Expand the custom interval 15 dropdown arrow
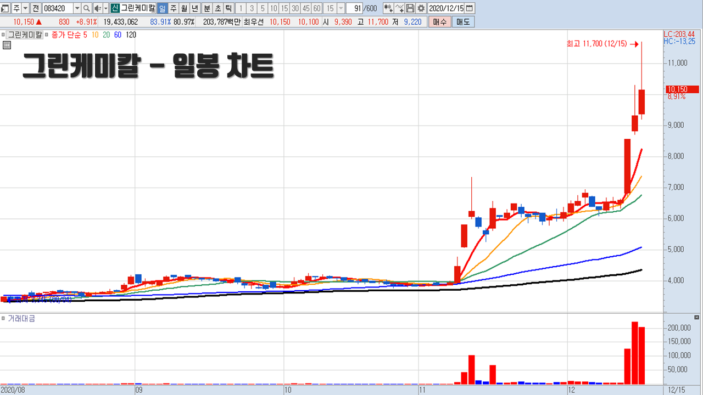Screen dimensions: 703x395 point(341,8)
